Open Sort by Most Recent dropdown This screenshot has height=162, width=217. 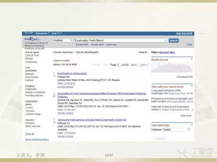pos(87,52)
